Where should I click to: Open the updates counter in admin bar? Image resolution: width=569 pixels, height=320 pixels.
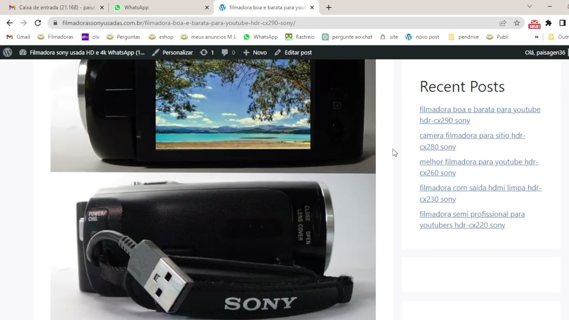click(x=207, y=52)
